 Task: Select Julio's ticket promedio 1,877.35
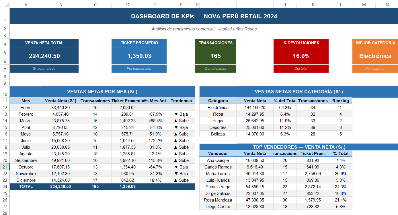(128, 147)
